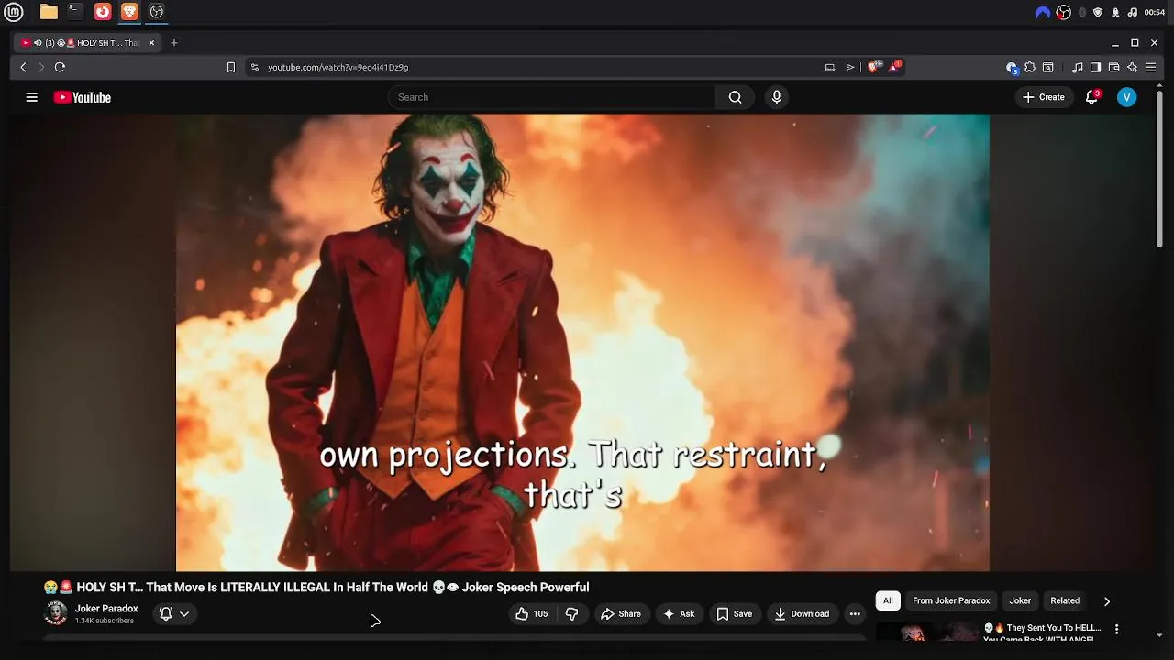The width and height of the screenshot is (1174, 660).
Task: Go back using browser back arrow
Action: click(x=23, y=67)
